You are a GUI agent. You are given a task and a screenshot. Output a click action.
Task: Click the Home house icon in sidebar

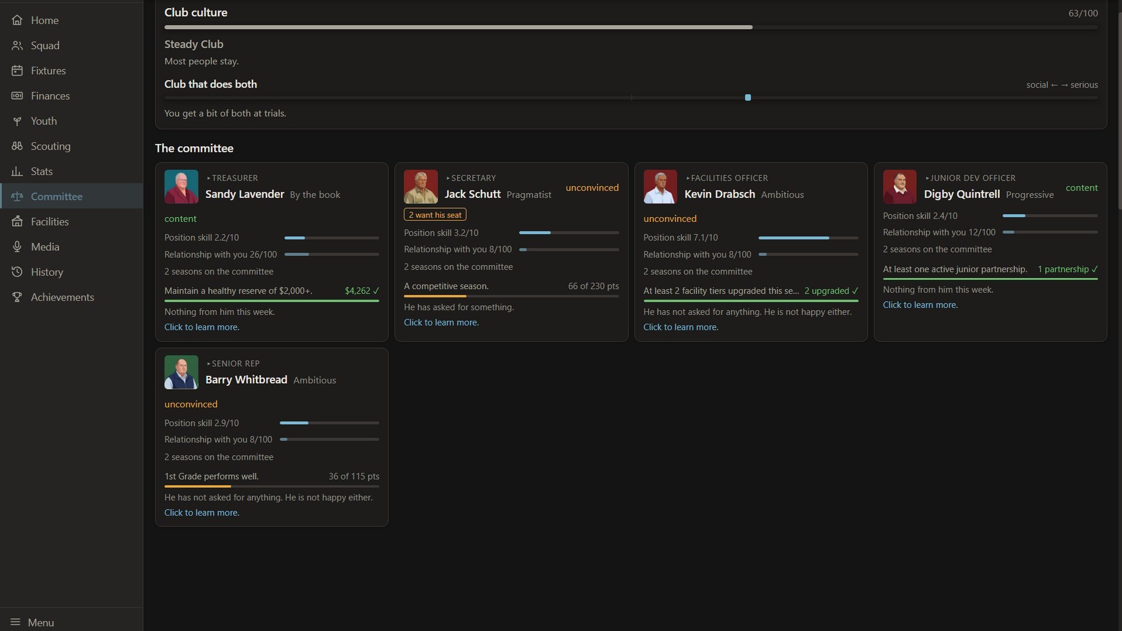pos(17,20)
